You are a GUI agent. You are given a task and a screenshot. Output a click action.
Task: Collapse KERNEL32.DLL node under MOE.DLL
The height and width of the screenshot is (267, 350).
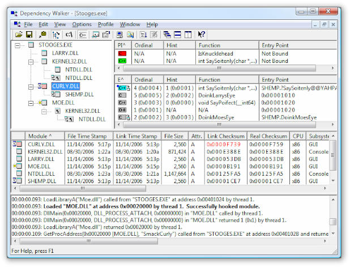[44, 111]
